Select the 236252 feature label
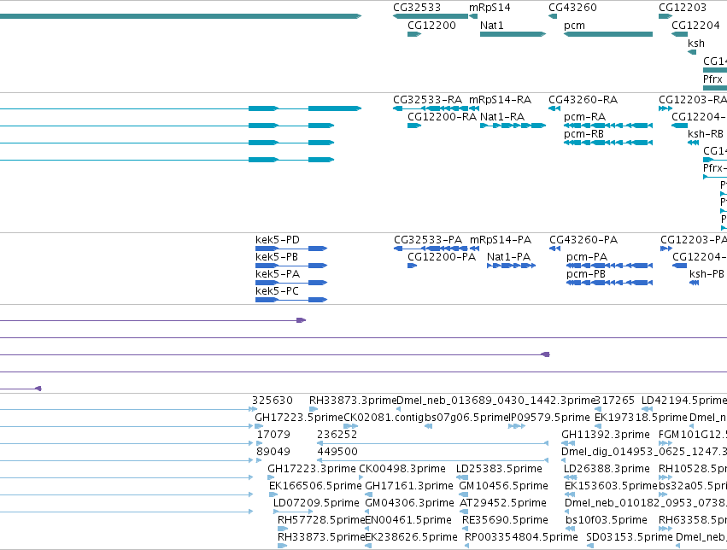Viewport: 727px width, 550px height. coord(337,435)
